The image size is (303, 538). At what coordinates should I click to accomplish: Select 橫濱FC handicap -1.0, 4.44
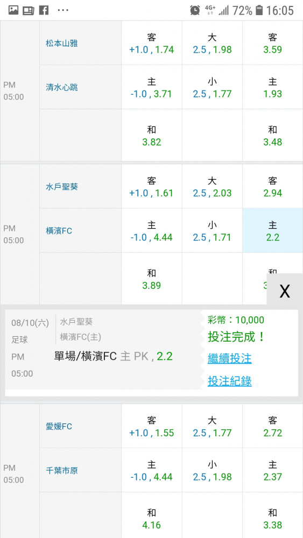coord(151,231)
